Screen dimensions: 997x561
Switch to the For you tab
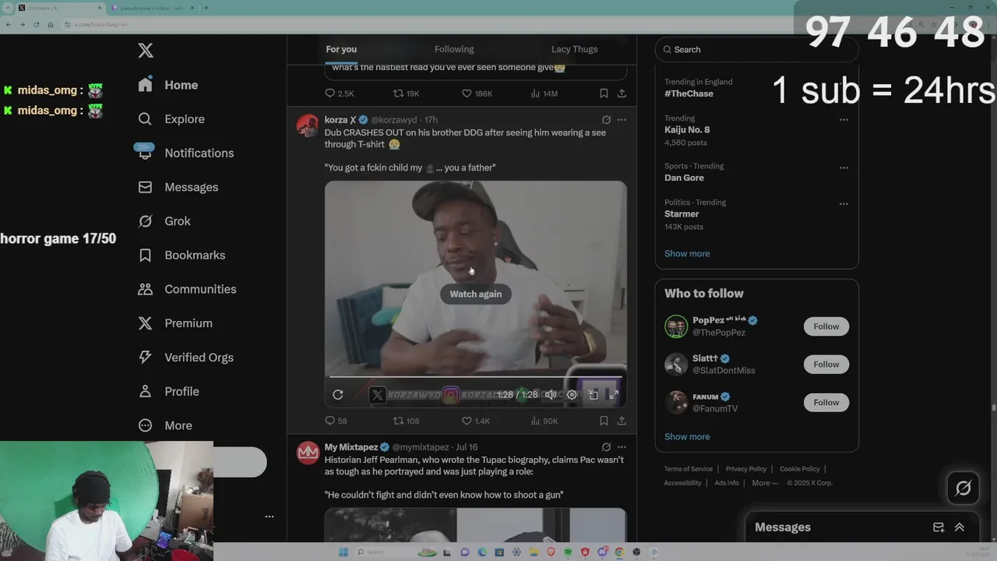click(341, 49)
